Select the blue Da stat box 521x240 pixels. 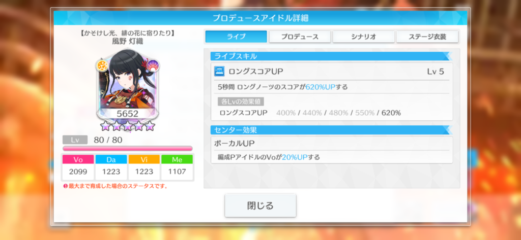pyautogui.click(x=111, y=167)
